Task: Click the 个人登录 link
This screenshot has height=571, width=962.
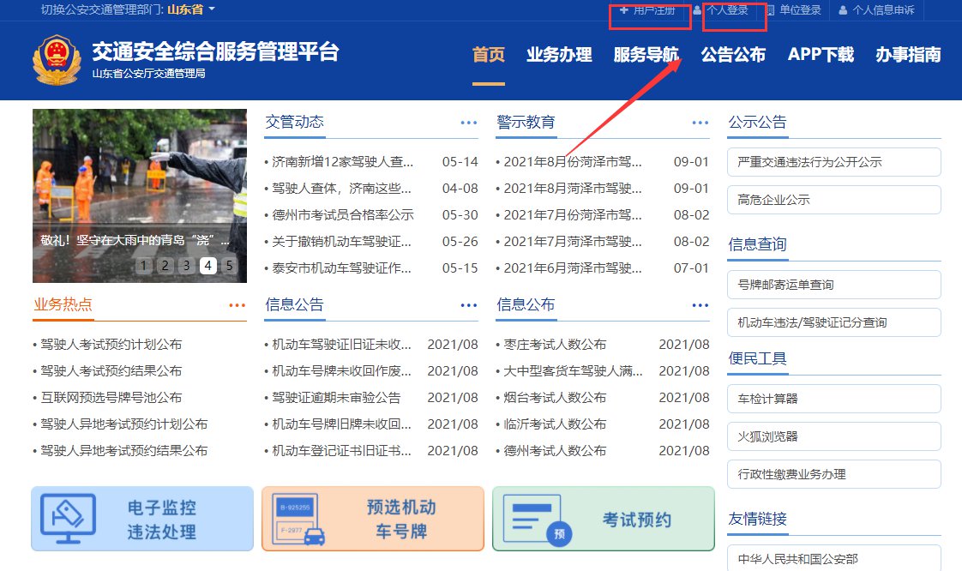Action: tap(726, 10)
